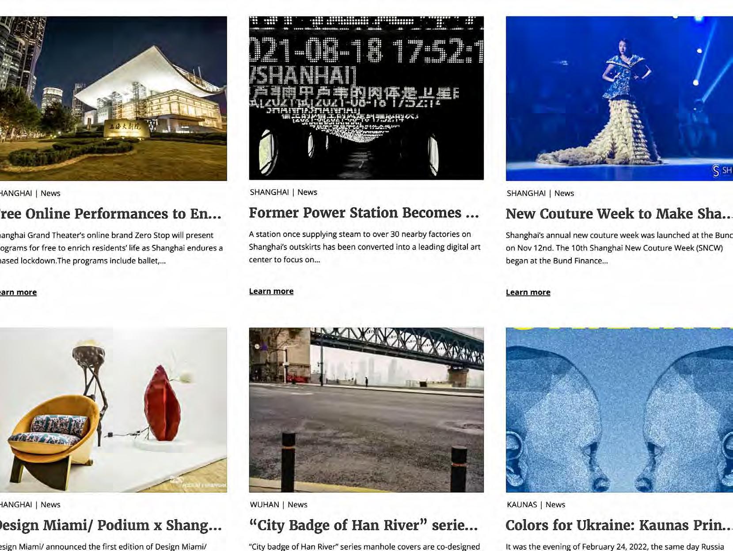The image size is (733, 551).
Task: Open 'City Badge of Han River' headline
Action: click(x=363, y=525)
